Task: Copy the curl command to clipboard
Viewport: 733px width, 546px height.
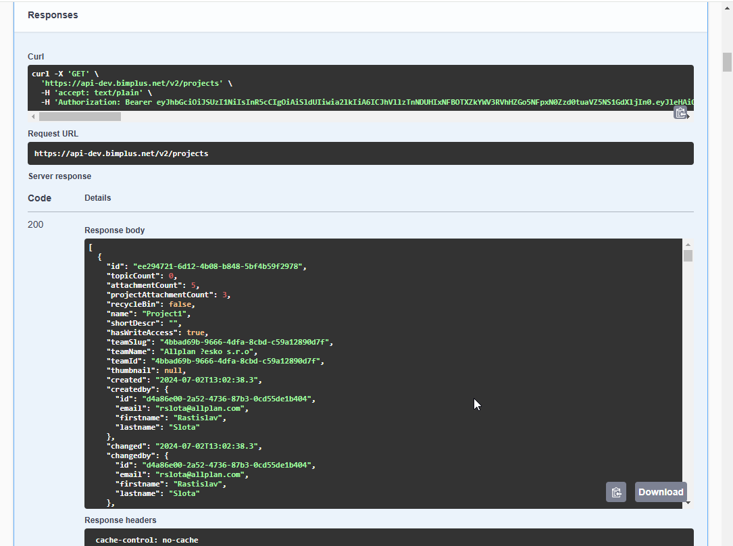Action: [x=681, y=113]
